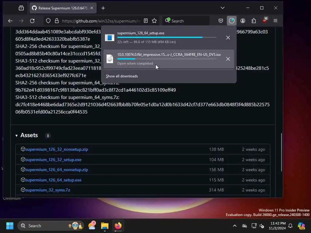Click the page vertical scrollbar
The width and height of the screenshot is (311, 233).
[281, 152]
